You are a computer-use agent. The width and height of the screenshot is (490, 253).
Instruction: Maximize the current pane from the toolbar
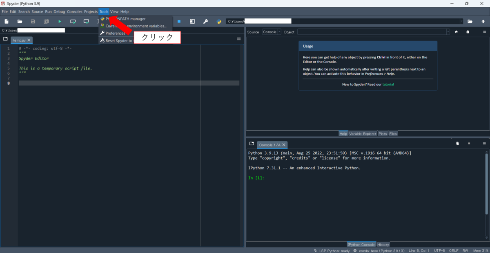(x=192, y=21)
